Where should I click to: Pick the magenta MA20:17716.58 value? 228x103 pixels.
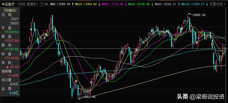[x=112, y=4]
